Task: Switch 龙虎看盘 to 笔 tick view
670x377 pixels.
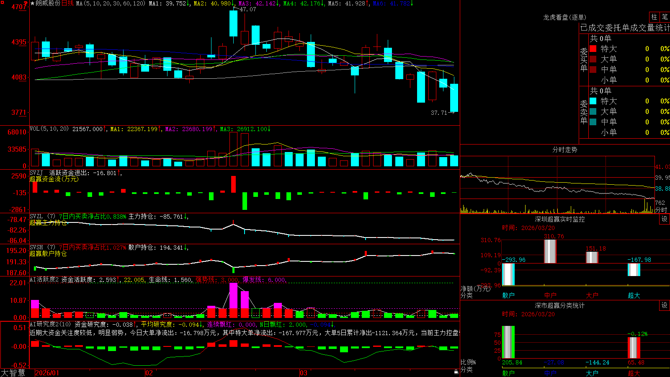Action: pyautogui.click(x=665, y=17)
